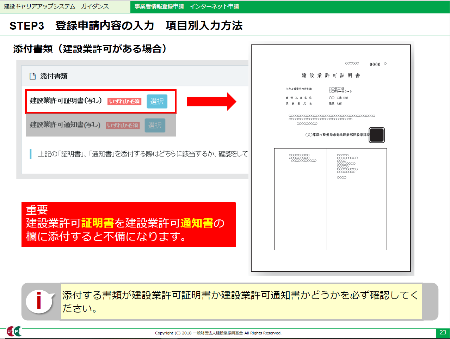Viewport: 450px width, 339px height.
Task: Click the green page number 23 box
Action: 443,333
